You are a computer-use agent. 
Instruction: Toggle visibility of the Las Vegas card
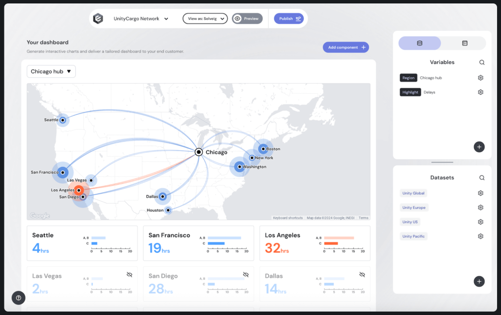click(129, 274)
